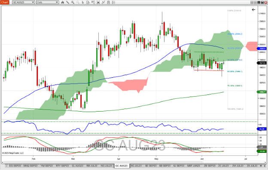
Task: Expand the Daily interval dropdown
Action: [x=48, y=3]
